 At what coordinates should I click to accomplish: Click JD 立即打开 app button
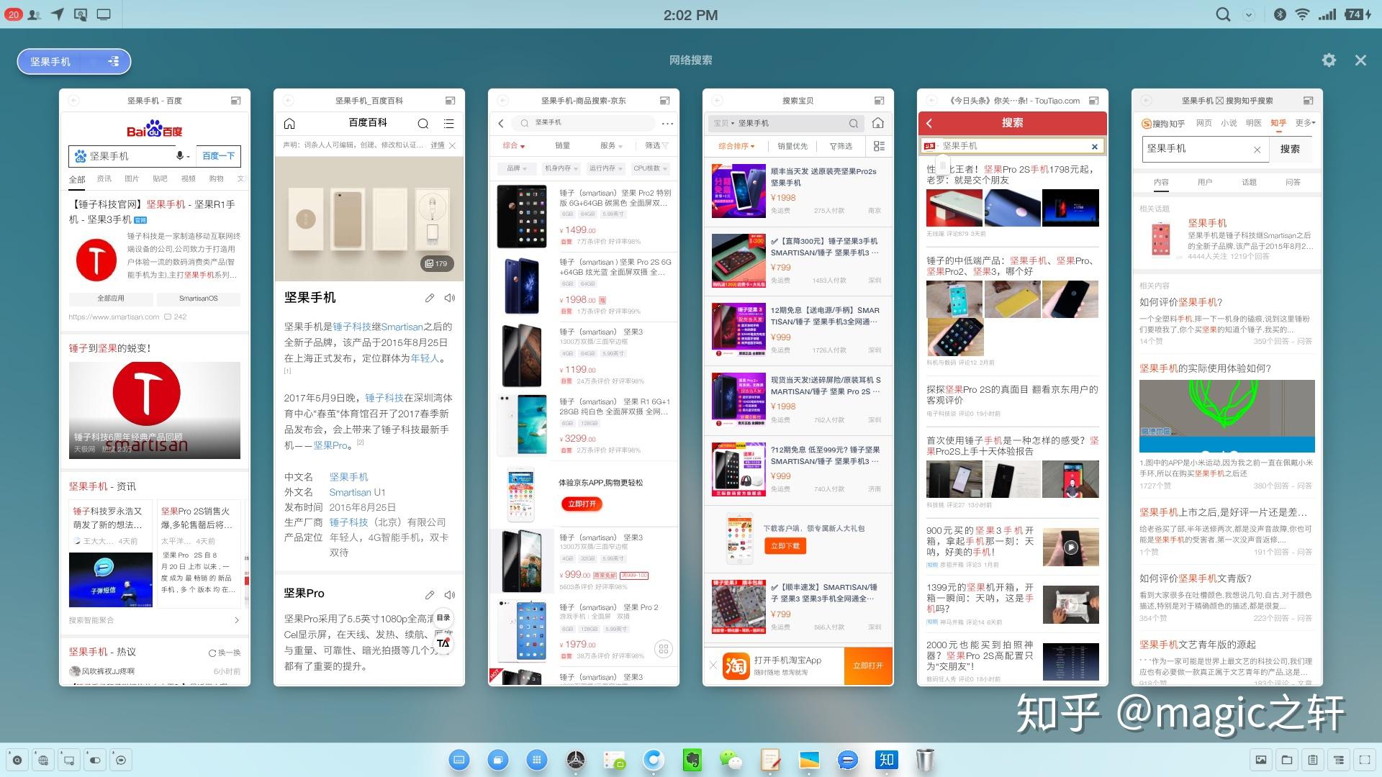coord(582,504)
